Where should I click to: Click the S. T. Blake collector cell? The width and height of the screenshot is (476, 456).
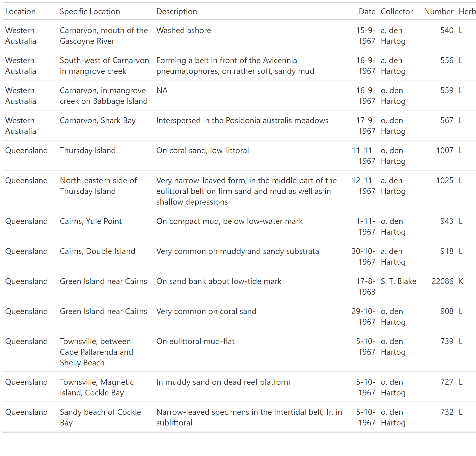click(x=398, y=281)
